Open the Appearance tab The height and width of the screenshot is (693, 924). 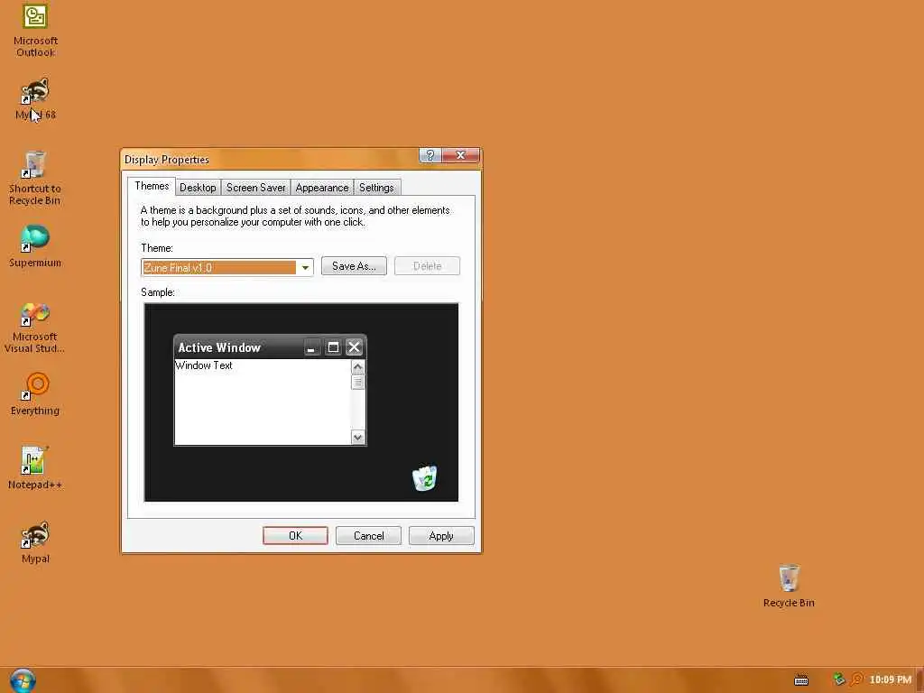click(x=322, y=188)
